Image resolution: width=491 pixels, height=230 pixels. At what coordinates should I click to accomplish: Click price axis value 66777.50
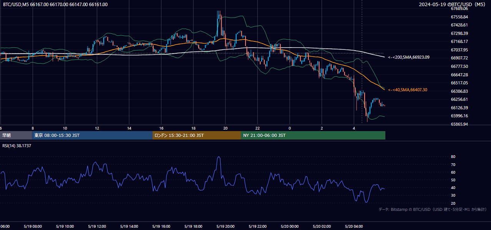pyautogui.click(x=459, y=66)
